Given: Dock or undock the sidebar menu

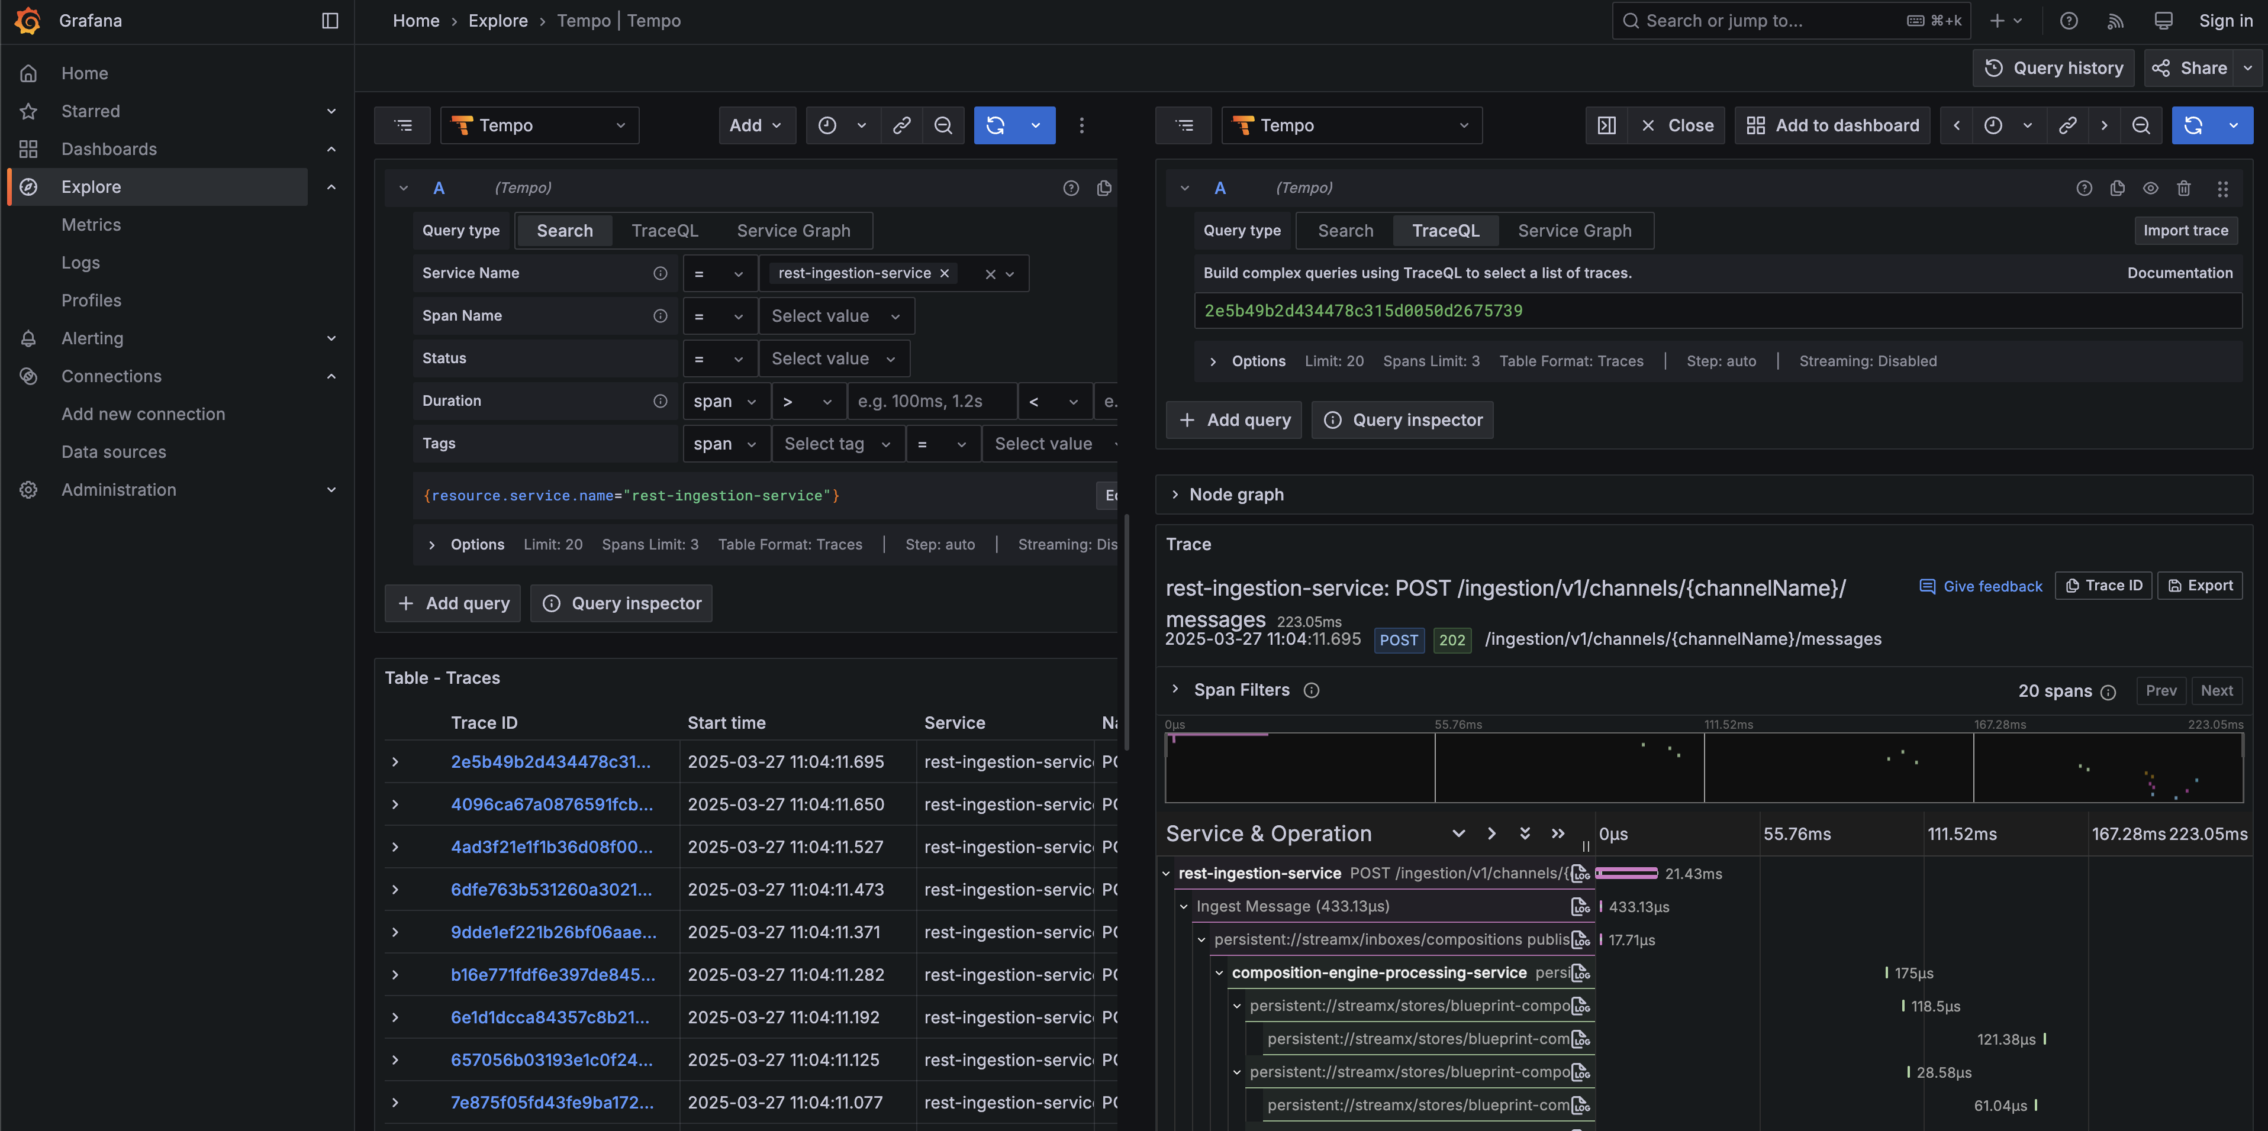Looking at the screenshot, I should point(330,20).
